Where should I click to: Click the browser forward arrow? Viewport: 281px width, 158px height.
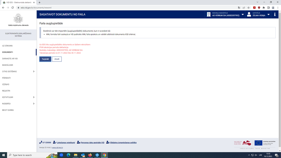click(8, 8)
